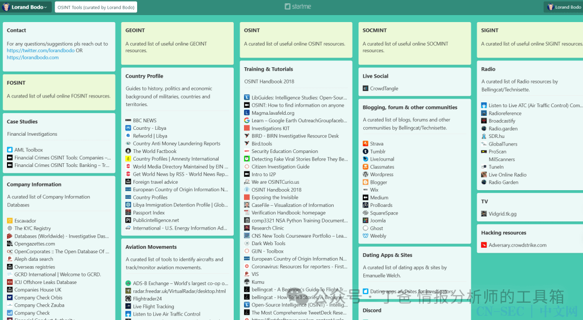583x320 pixels.
Task: Click the Weebly icon
Action: pos(365,236)
